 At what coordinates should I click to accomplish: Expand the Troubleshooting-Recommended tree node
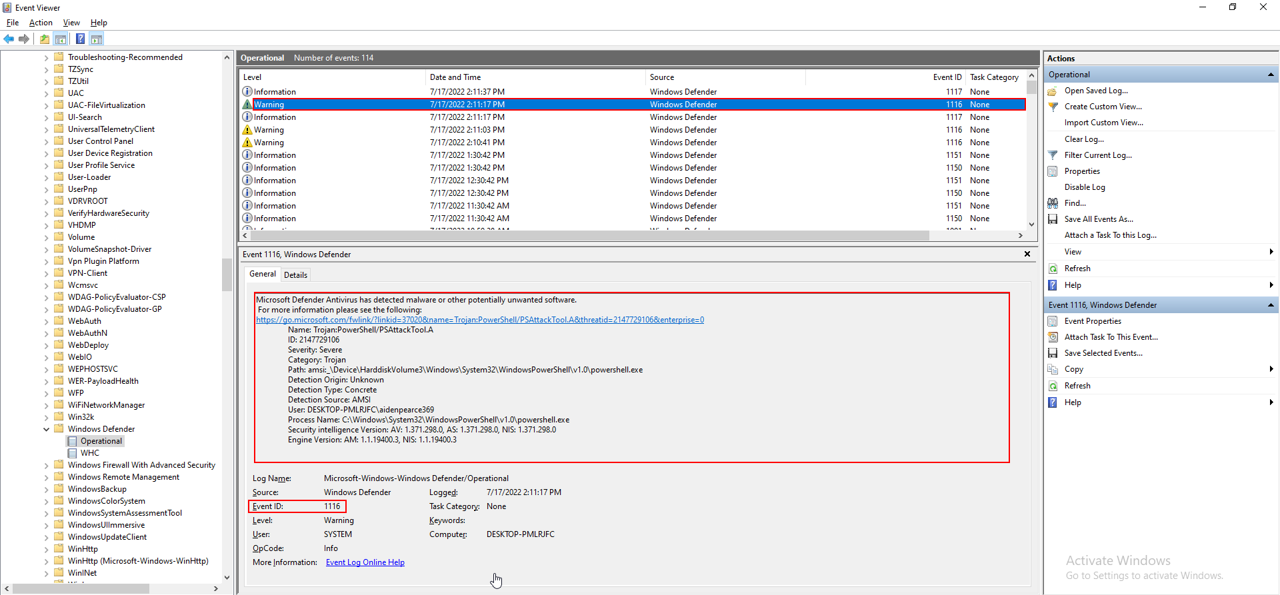[46, 57]
